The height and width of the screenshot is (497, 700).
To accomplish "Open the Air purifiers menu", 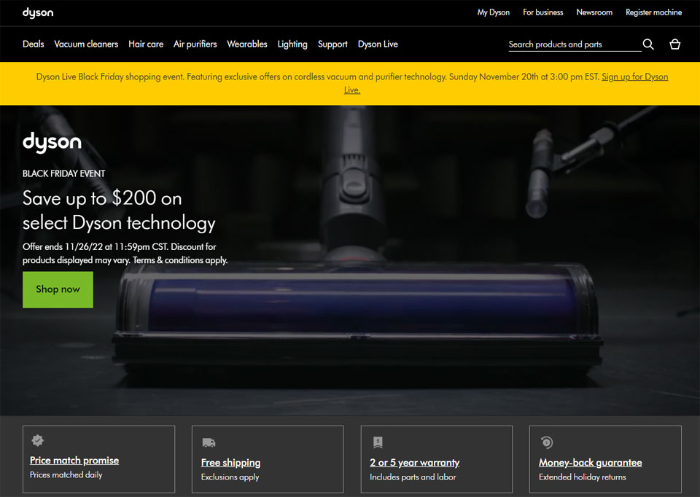I will coord(195,44).
